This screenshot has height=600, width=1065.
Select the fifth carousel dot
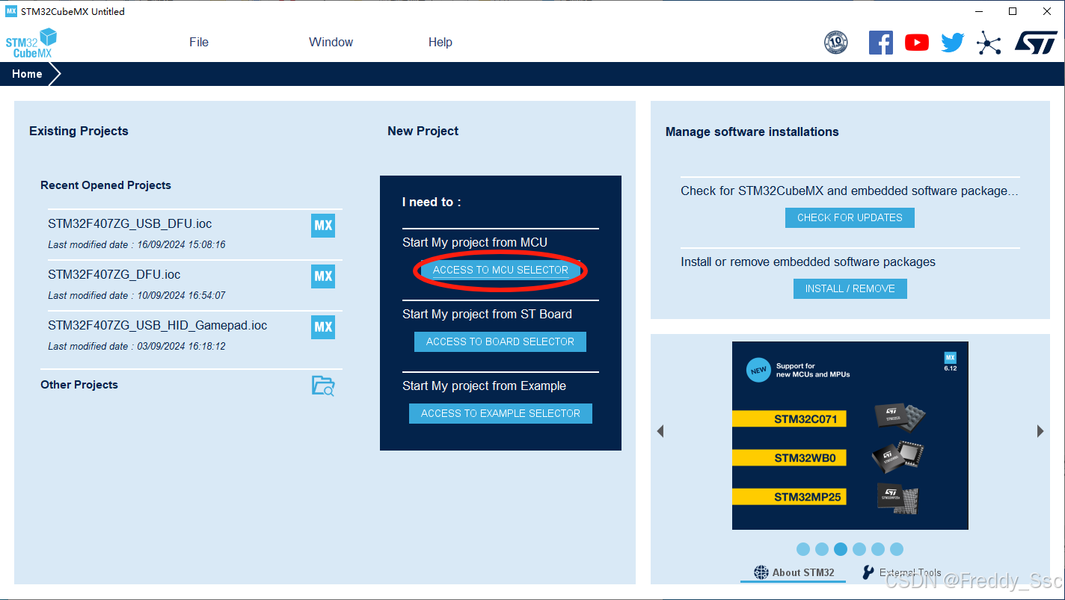[x=878, y=549]
